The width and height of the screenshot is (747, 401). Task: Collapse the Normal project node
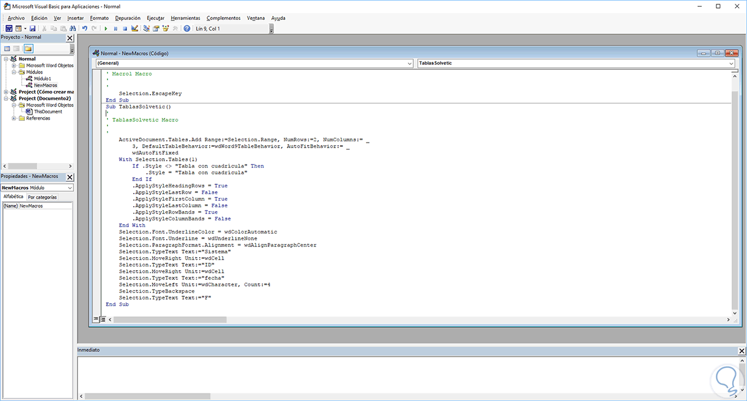tap(6, 59)
